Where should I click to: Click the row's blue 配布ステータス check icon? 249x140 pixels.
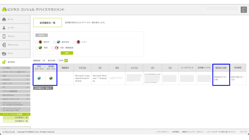(39, 78)
